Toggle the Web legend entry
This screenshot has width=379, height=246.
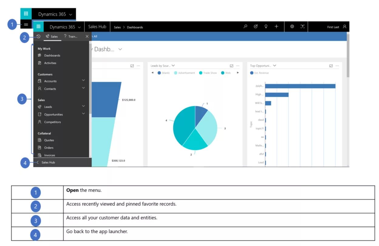(226, 73)
